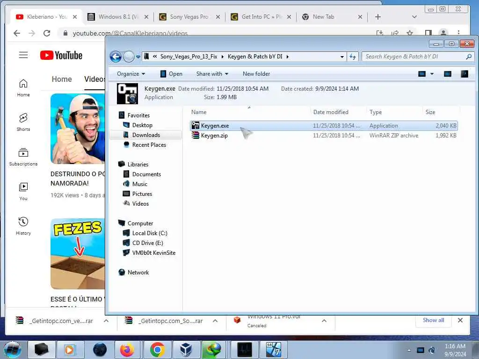
Task: Open Explorer help icon
Action: pyautogui.click(x=464, y=74)
